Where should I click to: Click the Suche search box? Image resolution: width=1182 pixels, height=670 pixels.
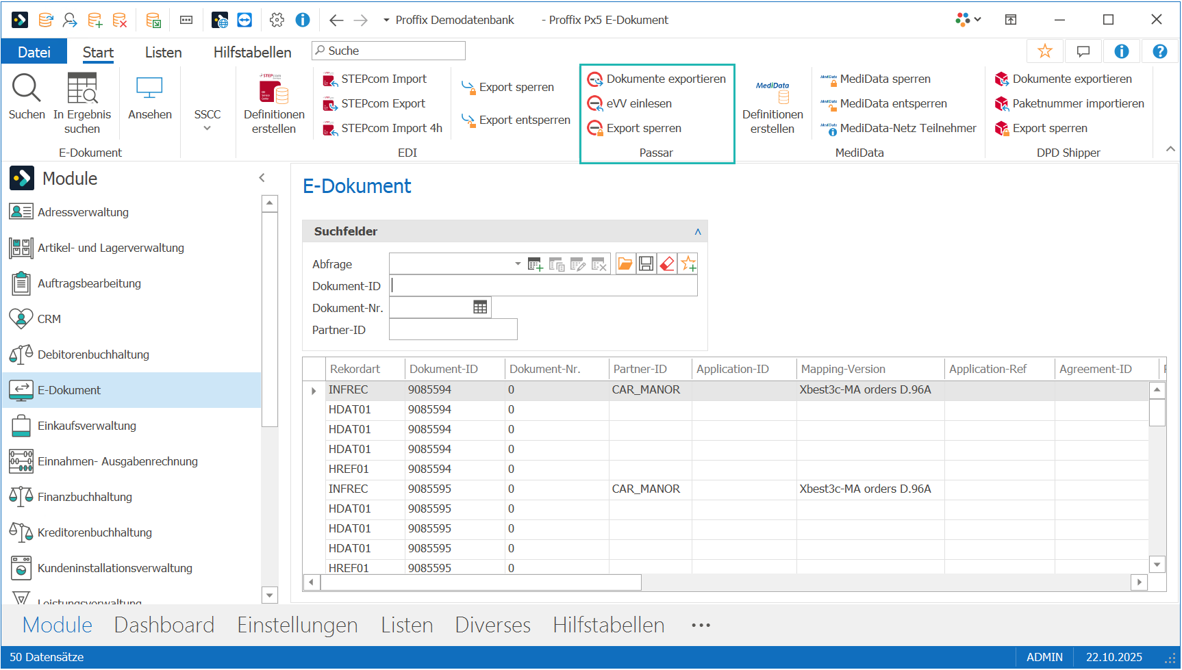(388, 51)
